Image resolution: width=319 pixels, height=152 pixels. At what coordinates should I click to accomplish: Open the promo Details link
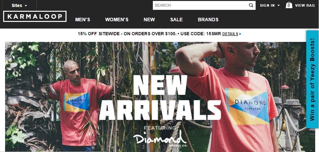click(230, 34)
